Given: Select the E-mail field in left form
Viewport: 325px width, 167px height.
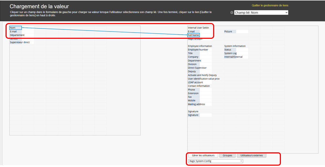Looking at the screenshot, I should click(13, 31).
